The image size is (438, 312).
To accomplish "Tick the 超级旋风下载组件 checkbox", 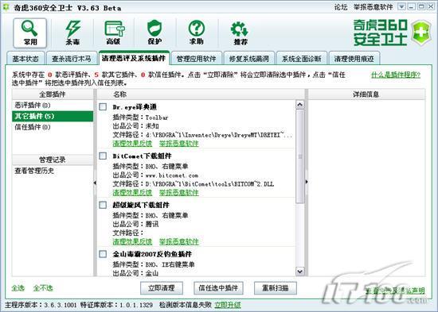I will pos(103,205).
